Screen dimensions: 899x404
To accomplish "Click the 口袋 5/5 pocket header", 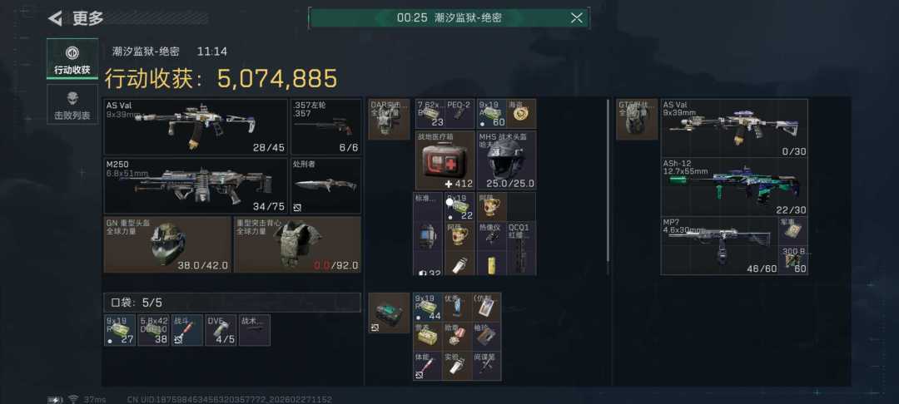I will [232, 303].
